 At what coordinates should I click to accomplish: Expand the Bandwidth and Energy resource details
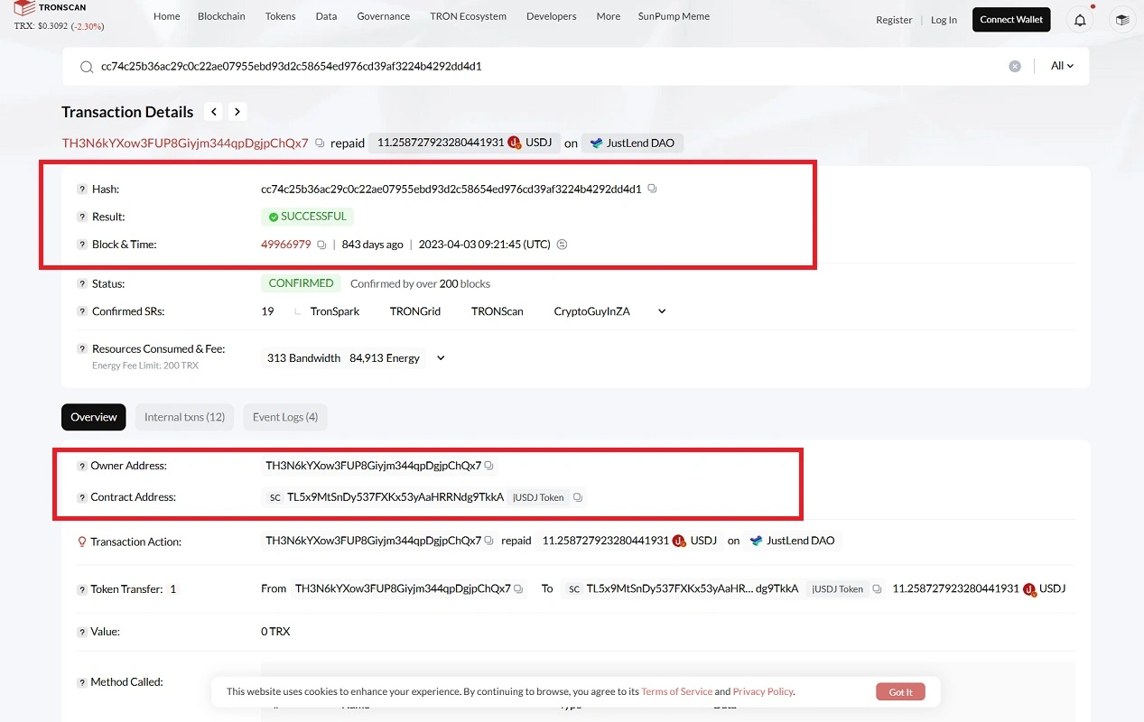point(441,358)
